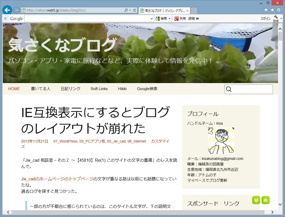Expand Google toolbar search history dropdown
The image size is (285, 217).
pos(152,18)
